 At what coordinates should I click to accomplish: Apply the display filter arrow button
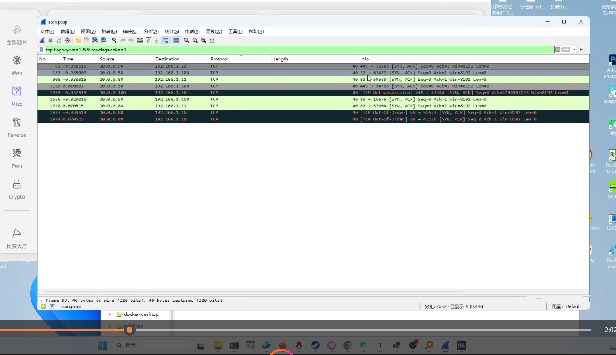[x=566, y=50]
